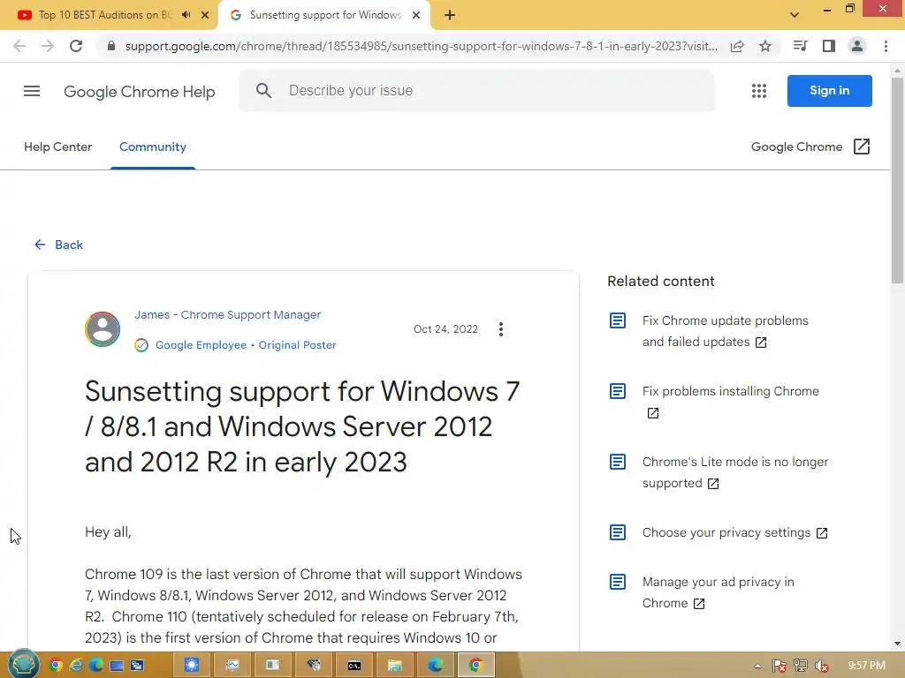Select the Community tab

(153, 147)
